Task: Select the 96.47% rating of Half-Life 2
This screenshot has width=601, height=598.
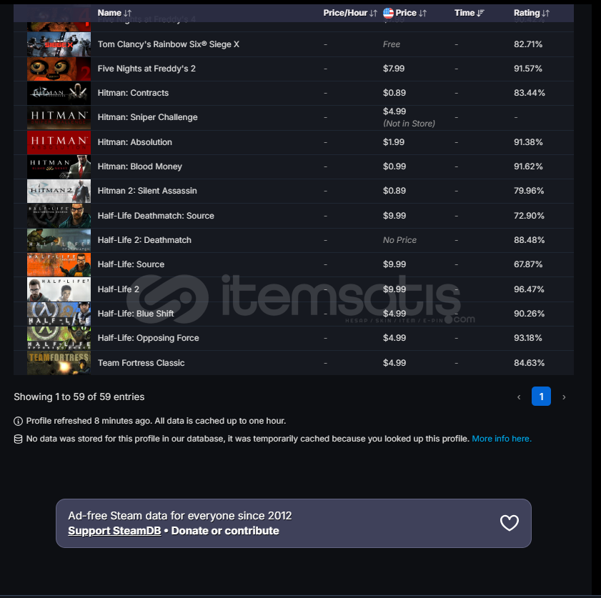Action: [529, 289]
